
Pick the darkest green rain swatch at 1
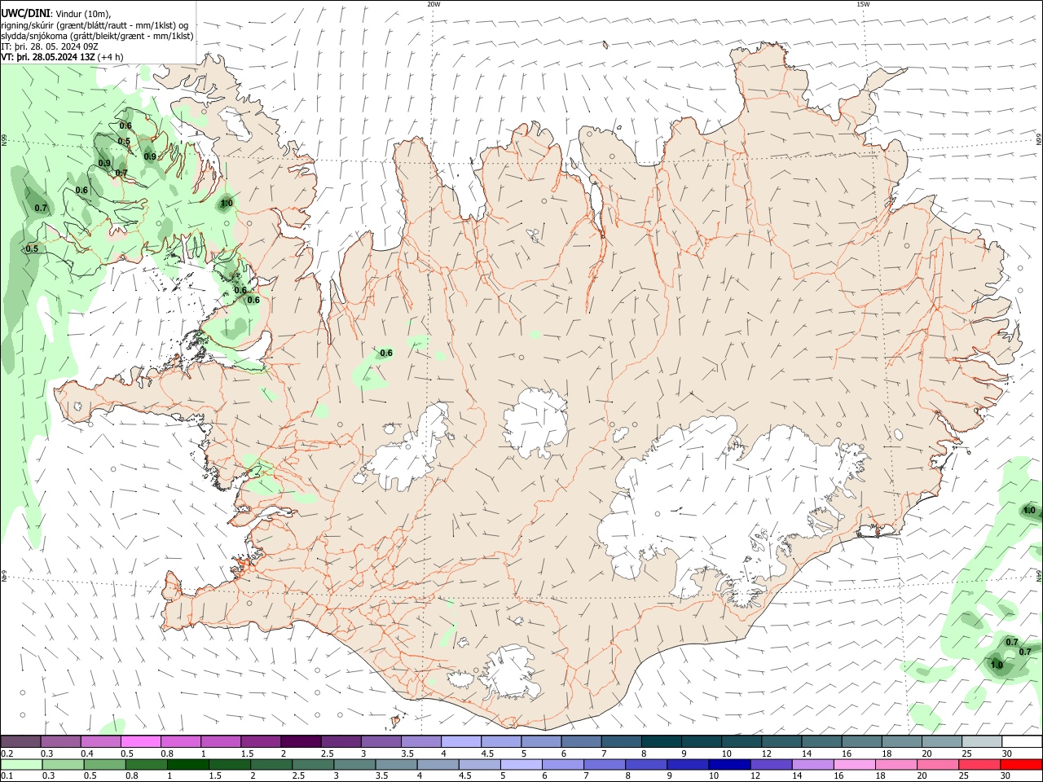(x=187, y=765)
